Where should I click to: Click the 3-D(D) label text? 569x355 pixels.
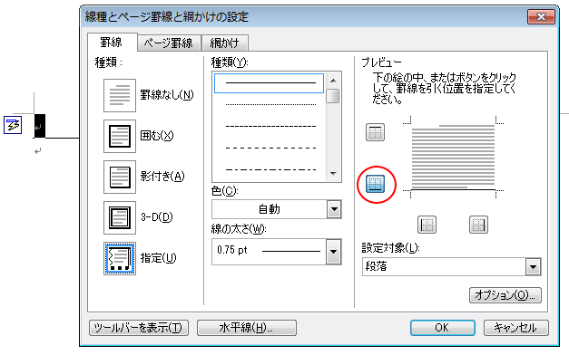[x=157, y=217]
